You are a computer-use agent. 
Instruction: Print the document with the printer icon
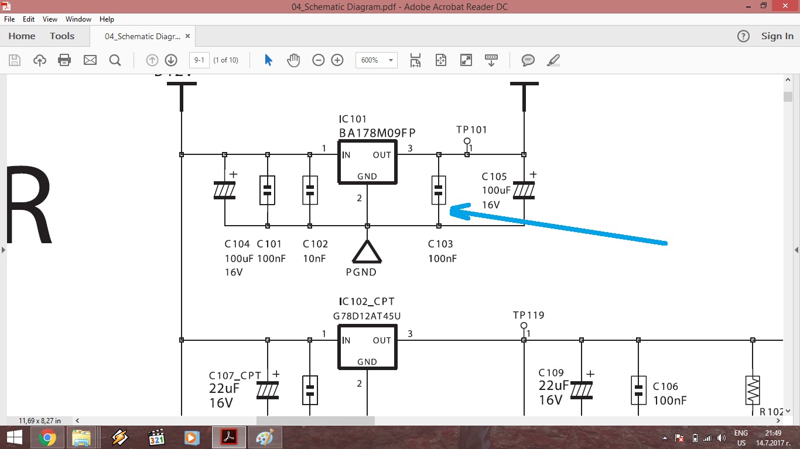point(64,60)
